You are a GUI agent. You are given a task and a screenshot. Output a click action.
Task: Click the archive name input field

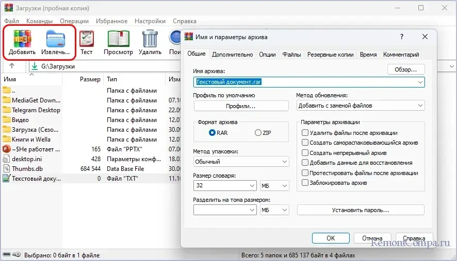click(x=304, y=82)
